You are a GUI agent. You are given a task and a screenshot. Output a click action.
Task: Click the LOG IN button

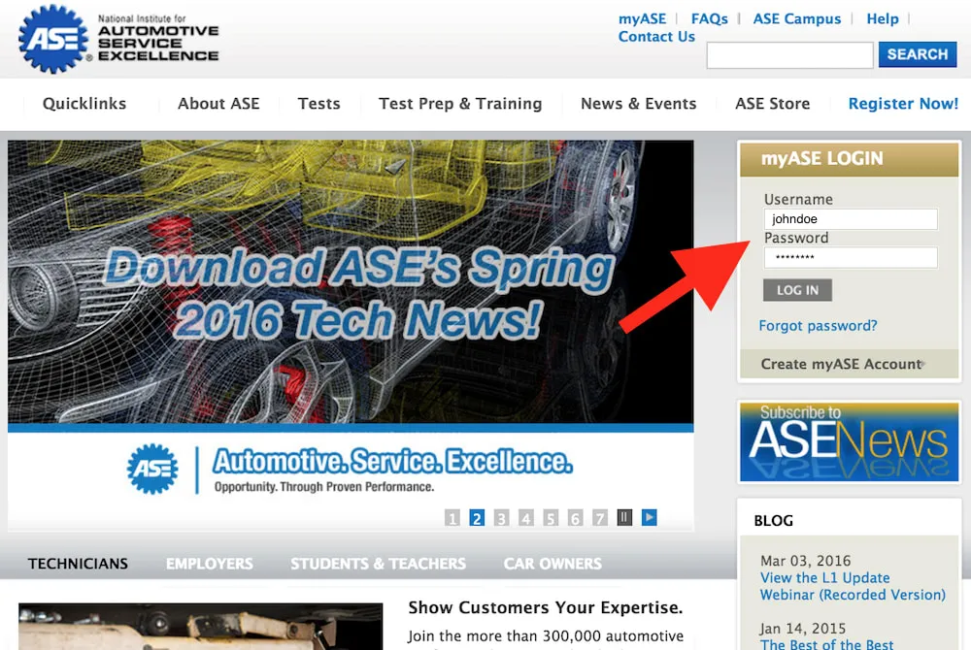[797, 290]
